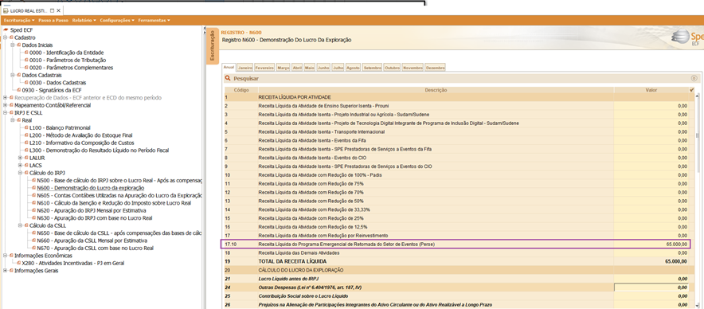Open the Ferramentas dropdown menu
Image resolution: width=704 pixels, height=309 pixels.
click(x=154, y=20)
